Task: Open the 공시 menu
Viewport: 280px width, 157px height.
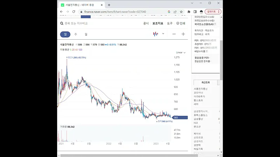Action: tap(146, 23)
